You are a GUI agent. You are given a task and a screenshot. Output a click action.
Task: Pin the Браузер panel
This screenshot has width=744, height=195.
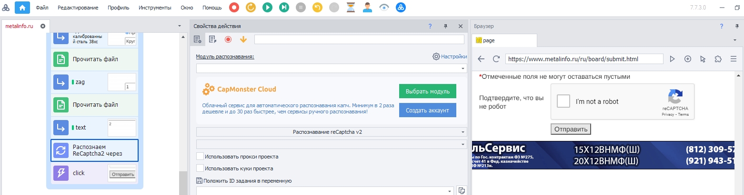coord(737,27)
